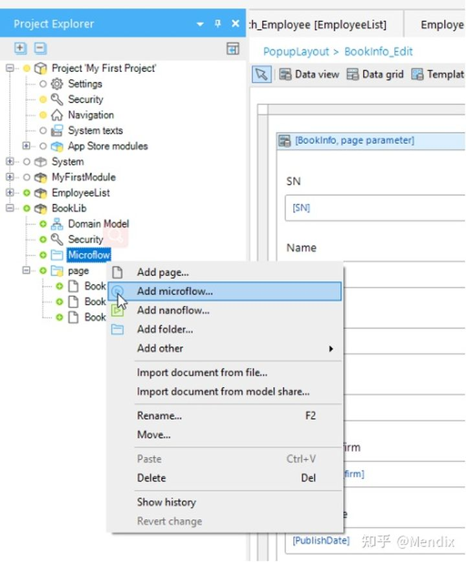Expand the App Store modules node
The height and width of the screenshot is (562, 466).
click(x=26, y=145)
